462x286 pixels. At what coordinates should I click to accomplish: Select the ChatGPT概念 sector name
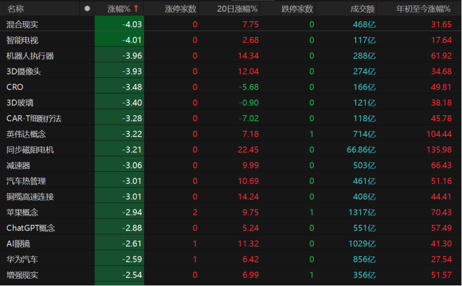(31, 228)
